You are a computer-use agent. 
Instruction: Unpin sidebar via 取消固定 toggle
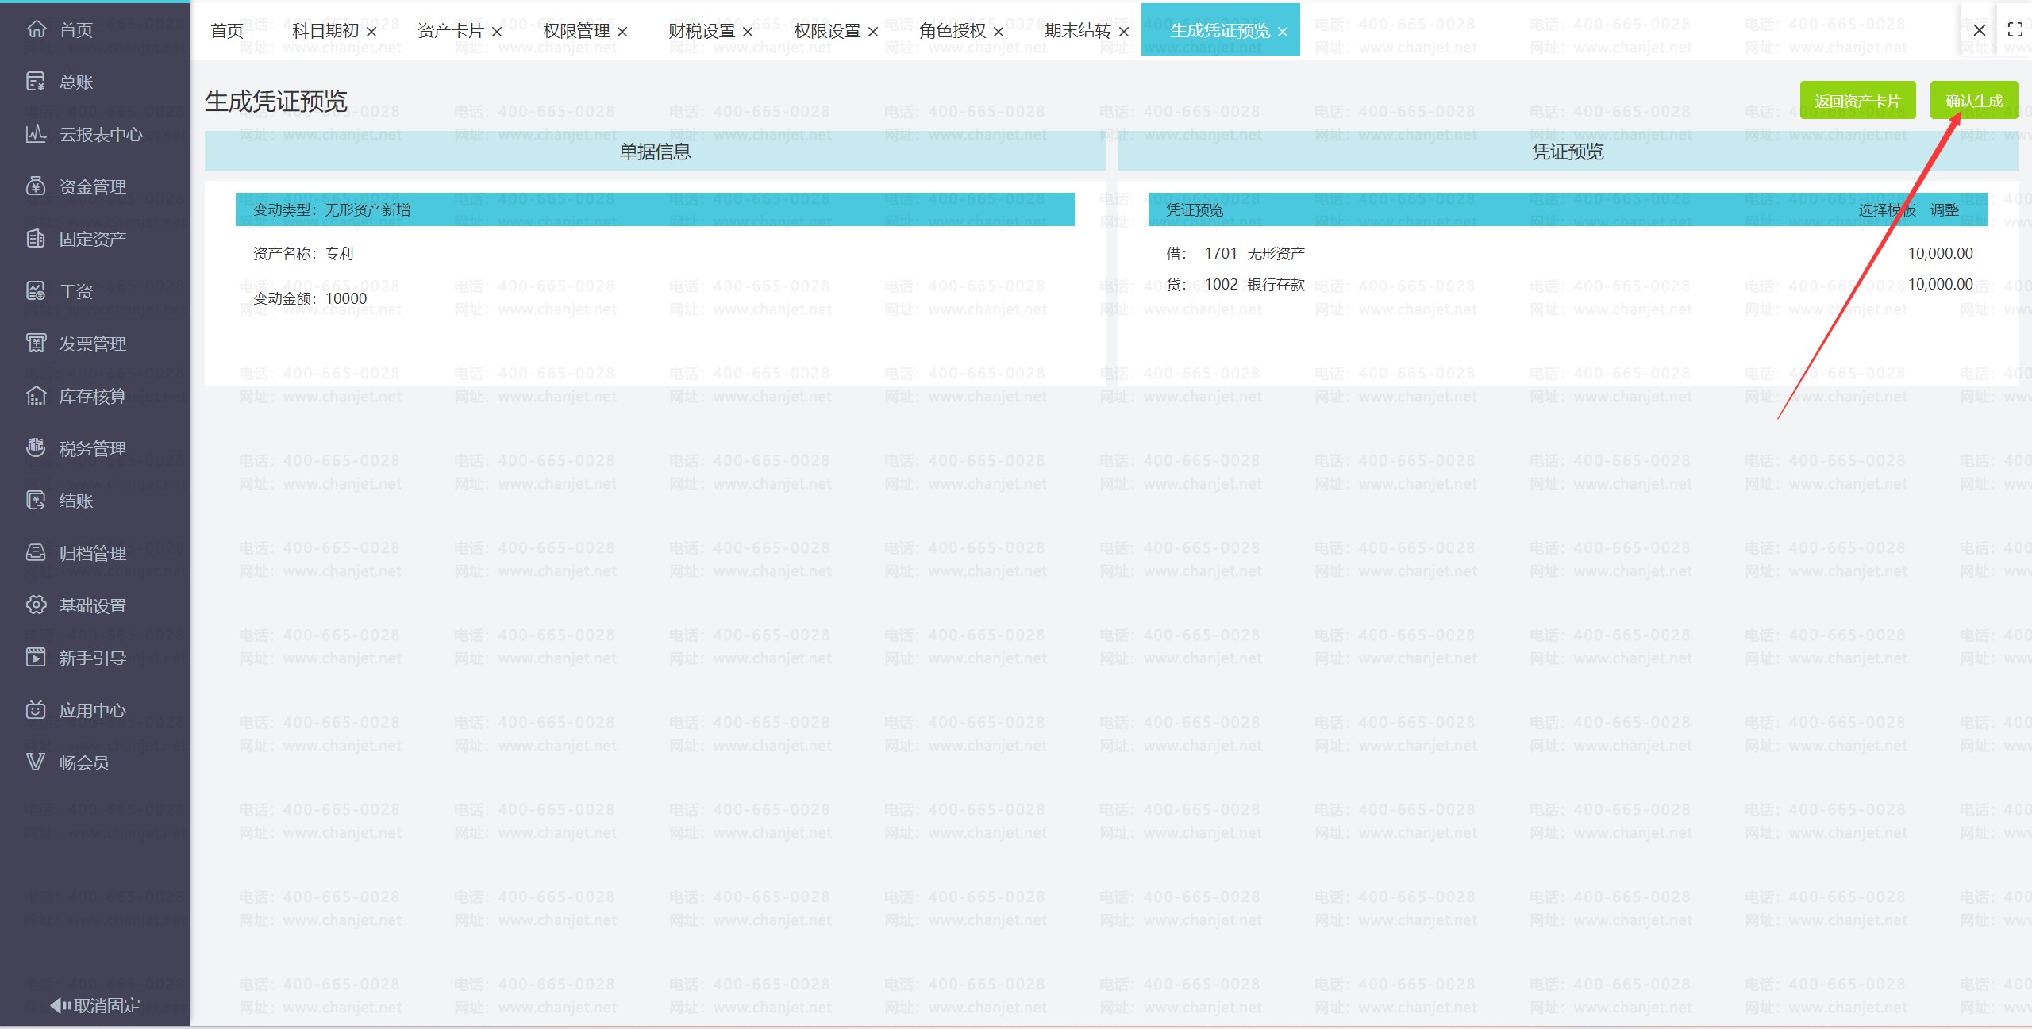click(95, 1005)
